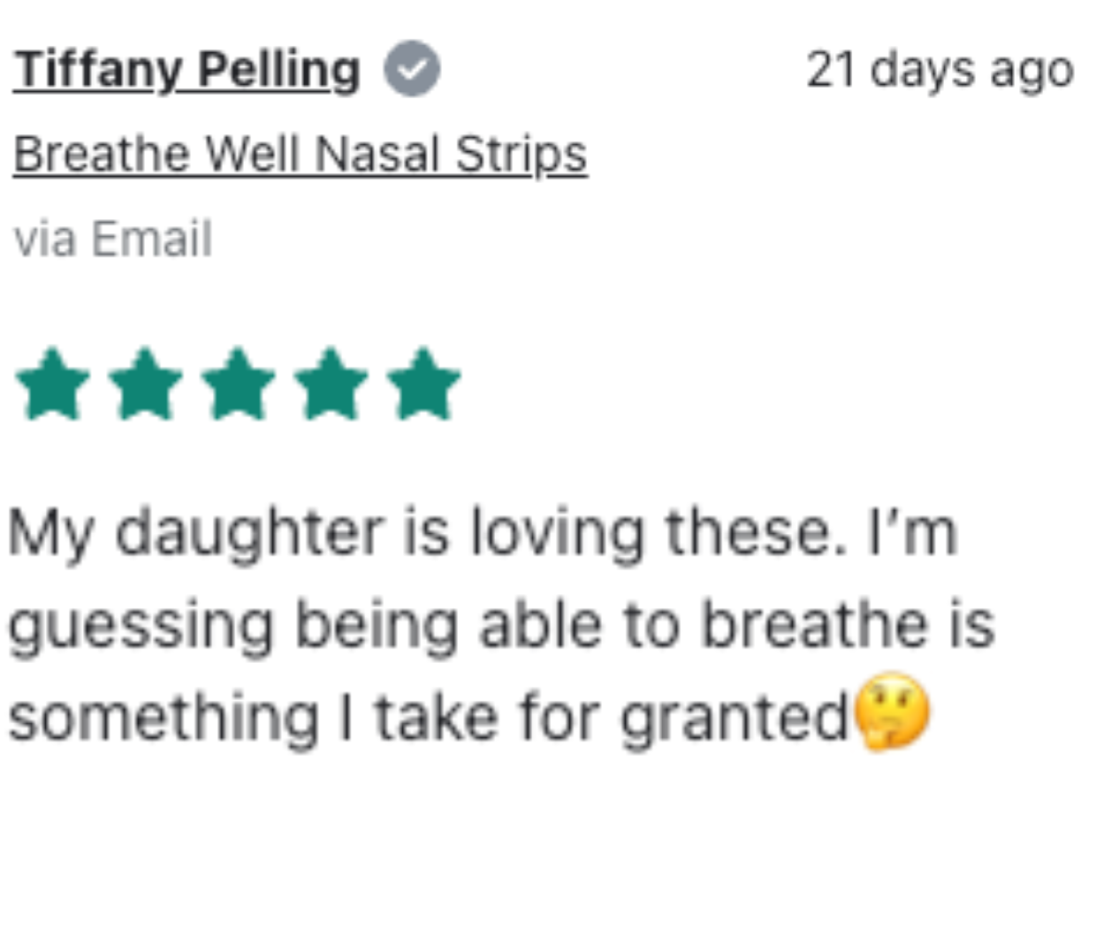This screenshot has height=937, width=1104.
Task: Select the third green rating star
Action: click(x=238, y=384)
